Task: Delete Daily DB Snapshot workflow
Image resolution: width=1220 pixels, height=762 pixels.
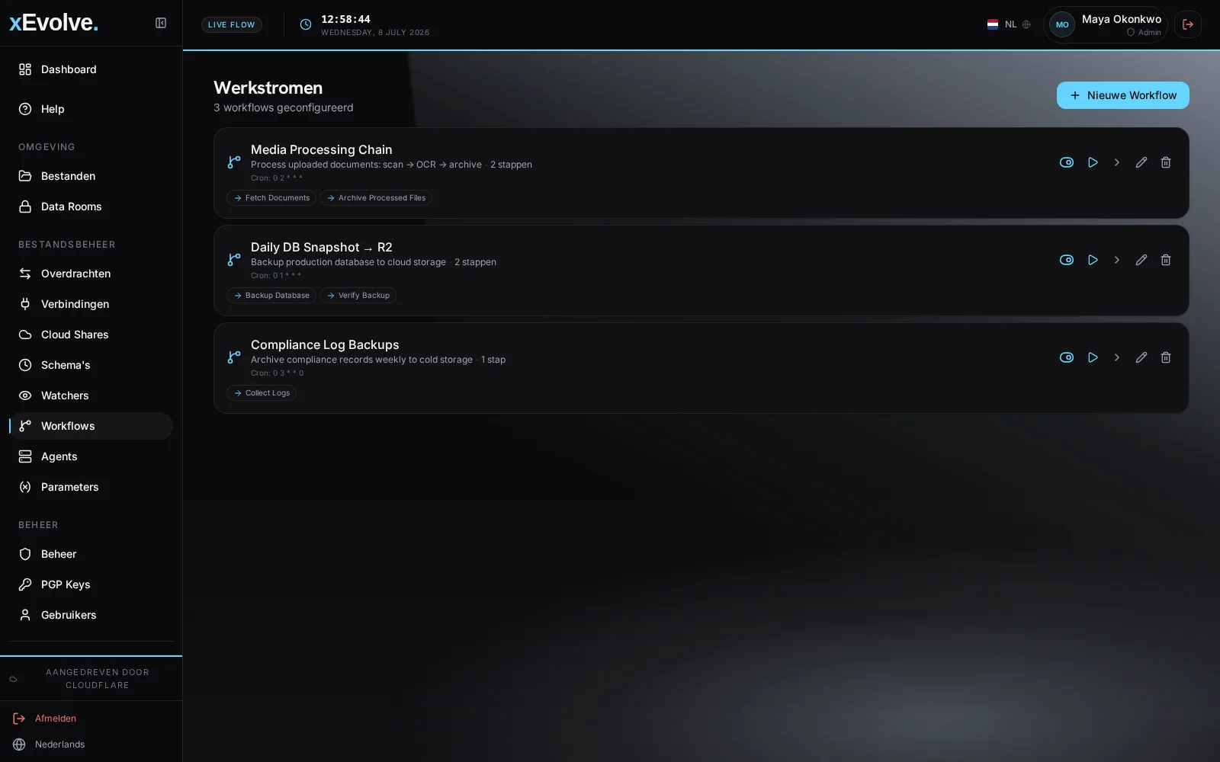Action: [x=1166, y=260]
